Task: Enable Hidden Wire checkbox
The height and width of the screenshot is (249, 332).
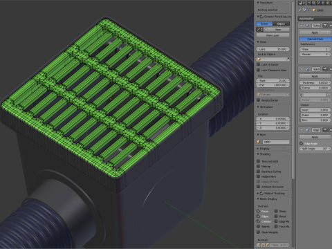Action: [259, 176]
